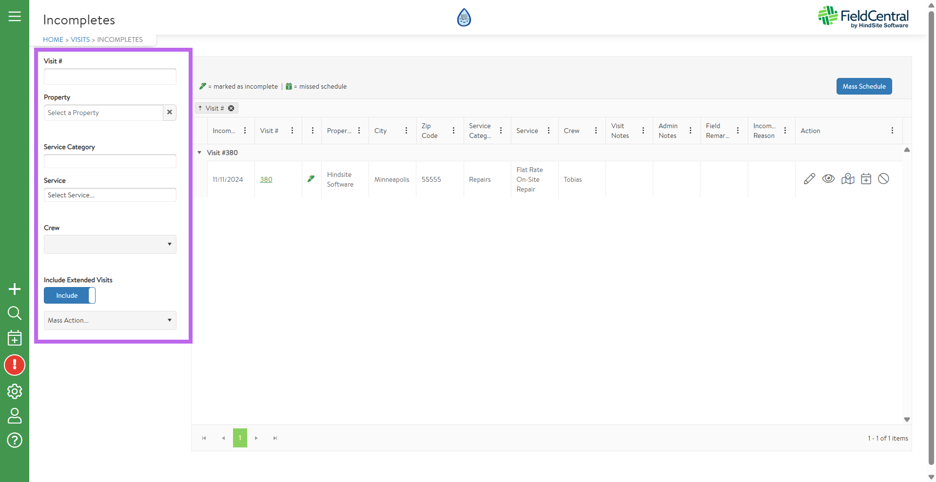
Task: Click the pencil edit icon for visit 380
Action: [x=809, y=179]
